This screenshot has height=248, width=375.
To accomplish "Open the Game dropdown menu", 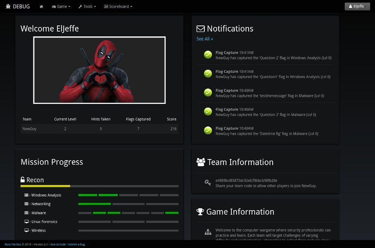I will (61, 6).
